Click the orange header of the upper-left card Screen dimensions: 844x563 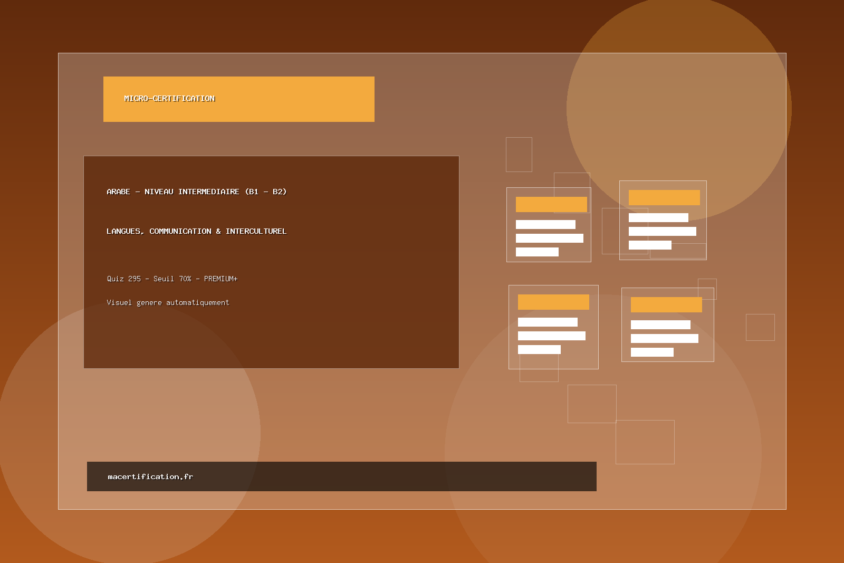(551, 204)
